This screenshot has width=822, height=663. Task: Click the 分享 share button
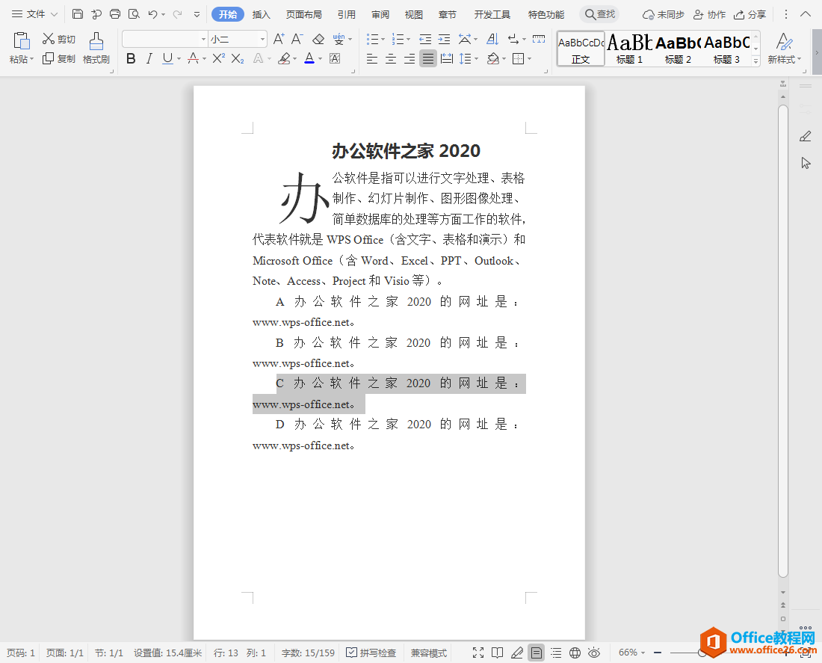click(750, 14)
